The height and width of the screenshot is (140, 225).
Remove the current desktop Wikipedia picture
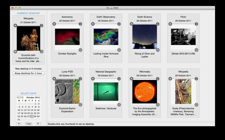click(x=15, y=25)
